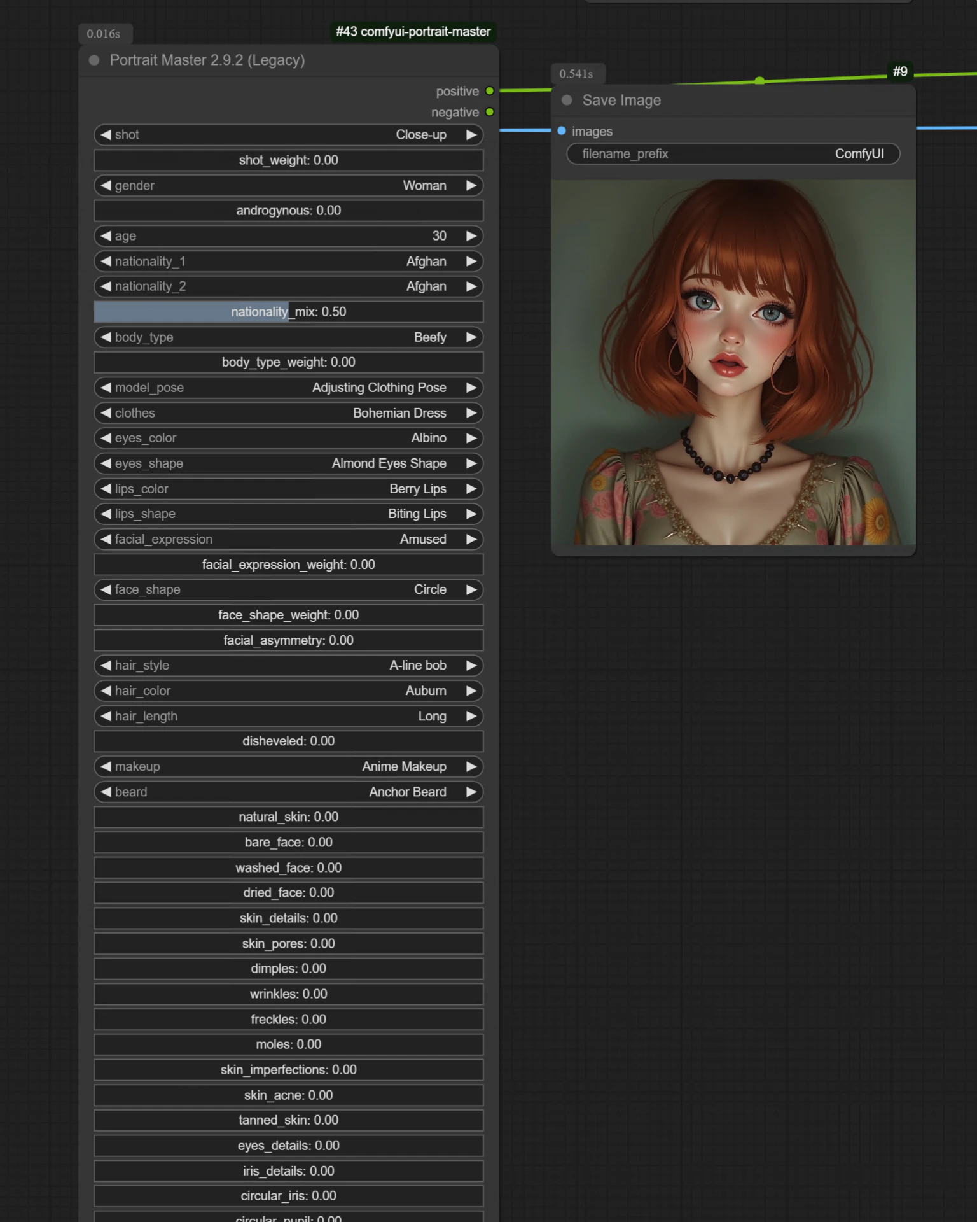977x1222 pixels.
Task: Click next arrow on nationality_1
Action: 471,262
